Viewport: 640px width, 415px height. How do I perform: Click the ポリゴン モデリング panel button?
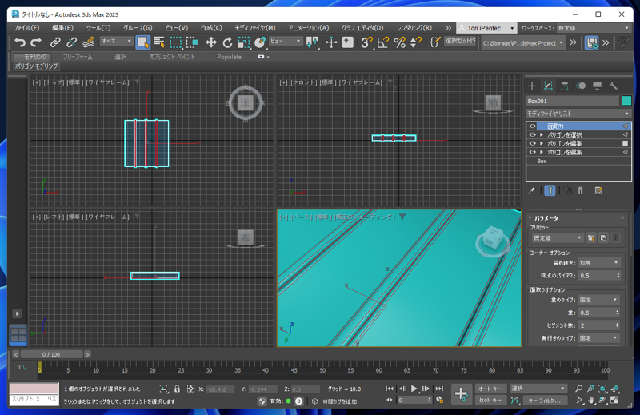click(36, 66)
